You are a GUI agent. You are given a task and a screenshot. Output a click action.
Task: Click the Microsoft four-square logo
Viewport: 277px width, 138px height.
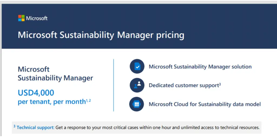coord(21,18)
